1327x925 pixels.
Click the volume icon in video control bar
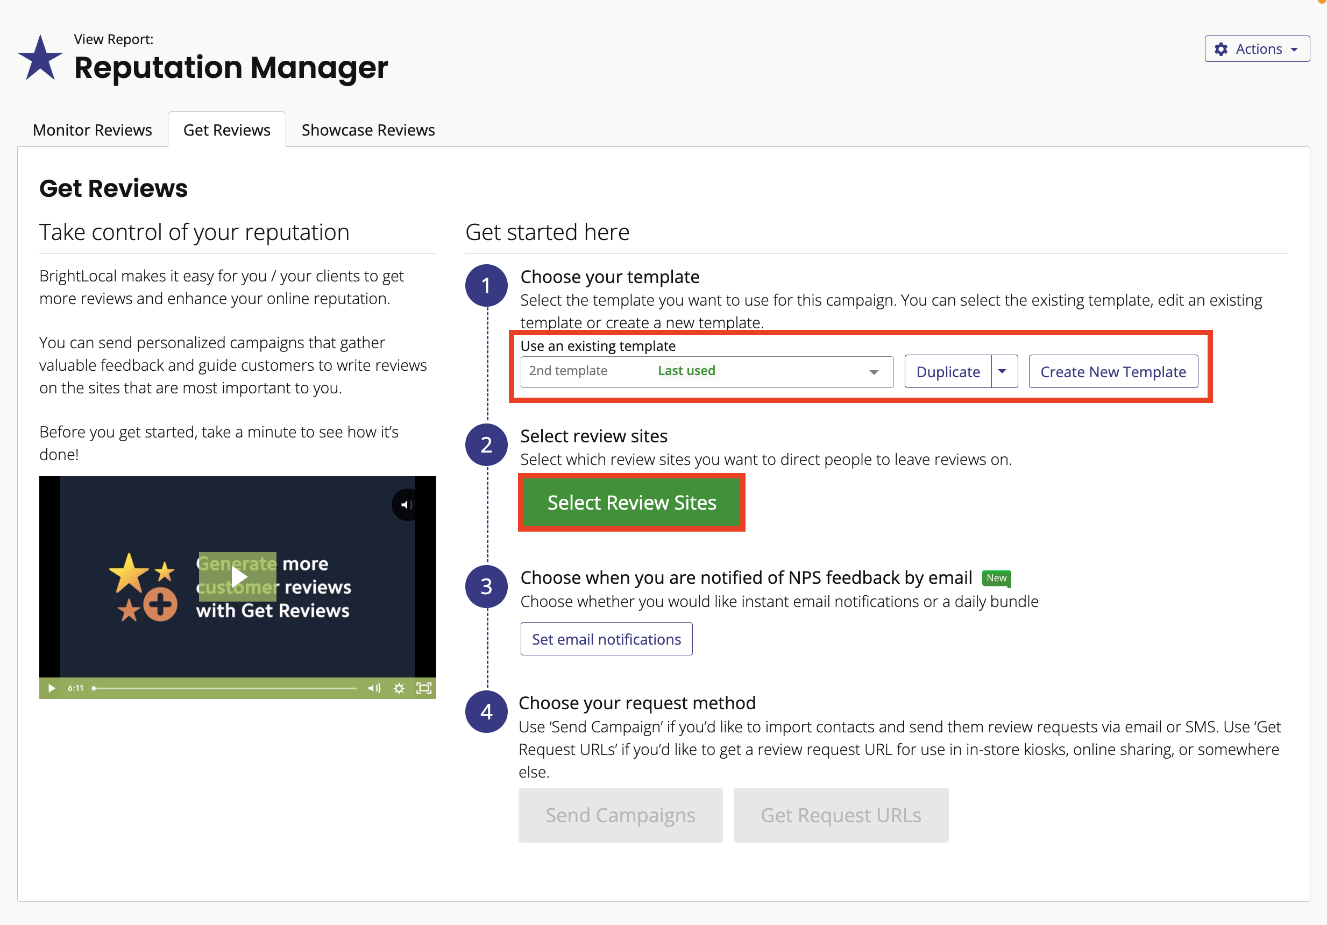374,688
